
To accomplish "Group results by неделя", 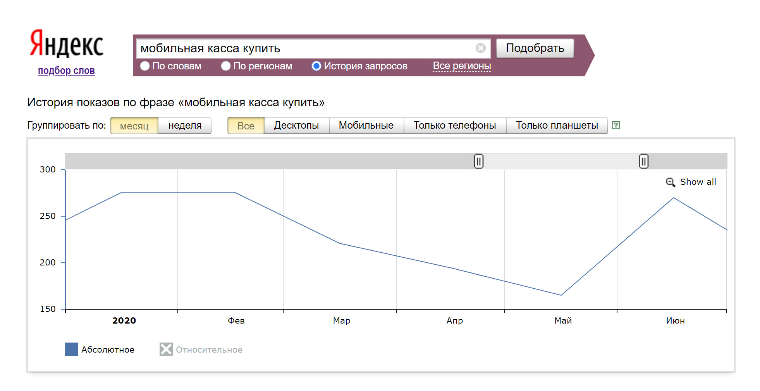I will pos(185,126).
